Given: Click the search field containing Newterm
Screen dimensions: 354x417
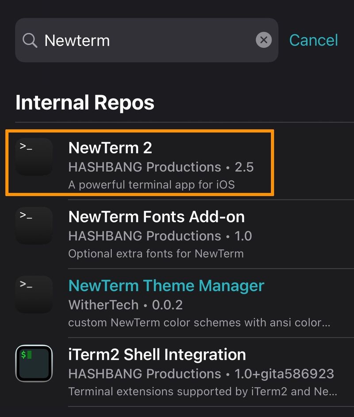Looking at the screenshot, I should [147, 40].
